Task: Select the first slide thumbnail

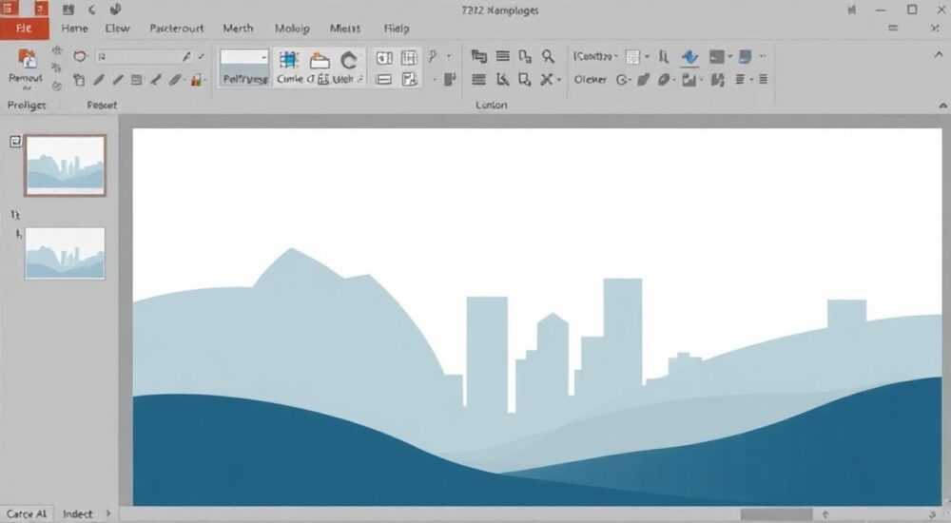Action: point(65,165)
